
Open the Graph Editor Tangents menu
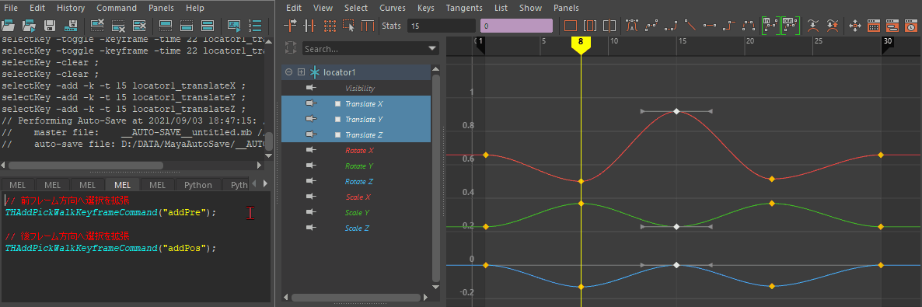(x=464, y=9)
